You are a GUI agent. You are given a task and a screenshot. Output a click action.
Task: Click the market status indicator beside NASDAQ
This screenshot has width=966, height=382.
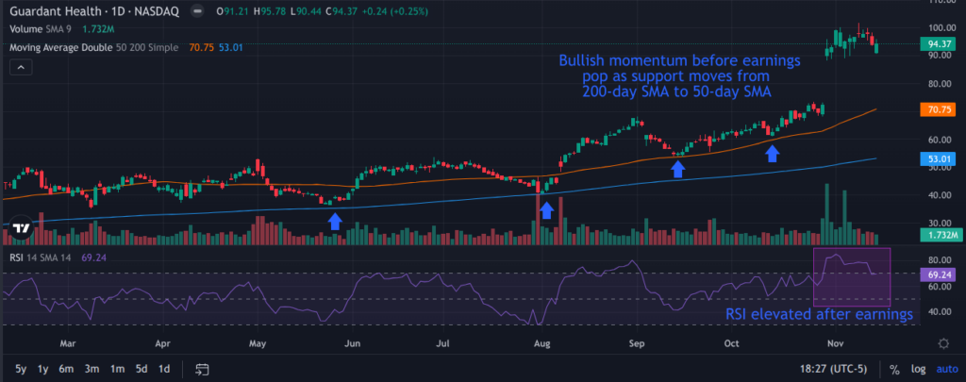(196, 13)
